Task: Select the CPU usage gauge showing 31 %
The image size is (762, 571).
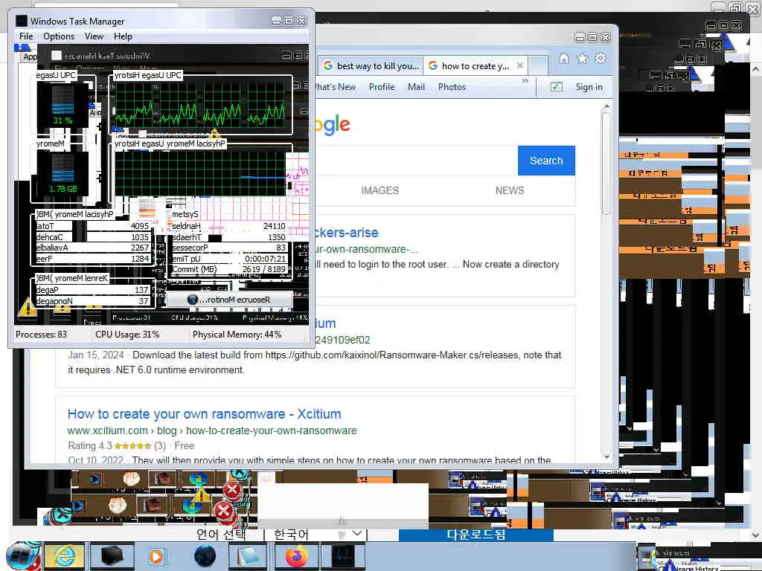Action: [63, 104]
